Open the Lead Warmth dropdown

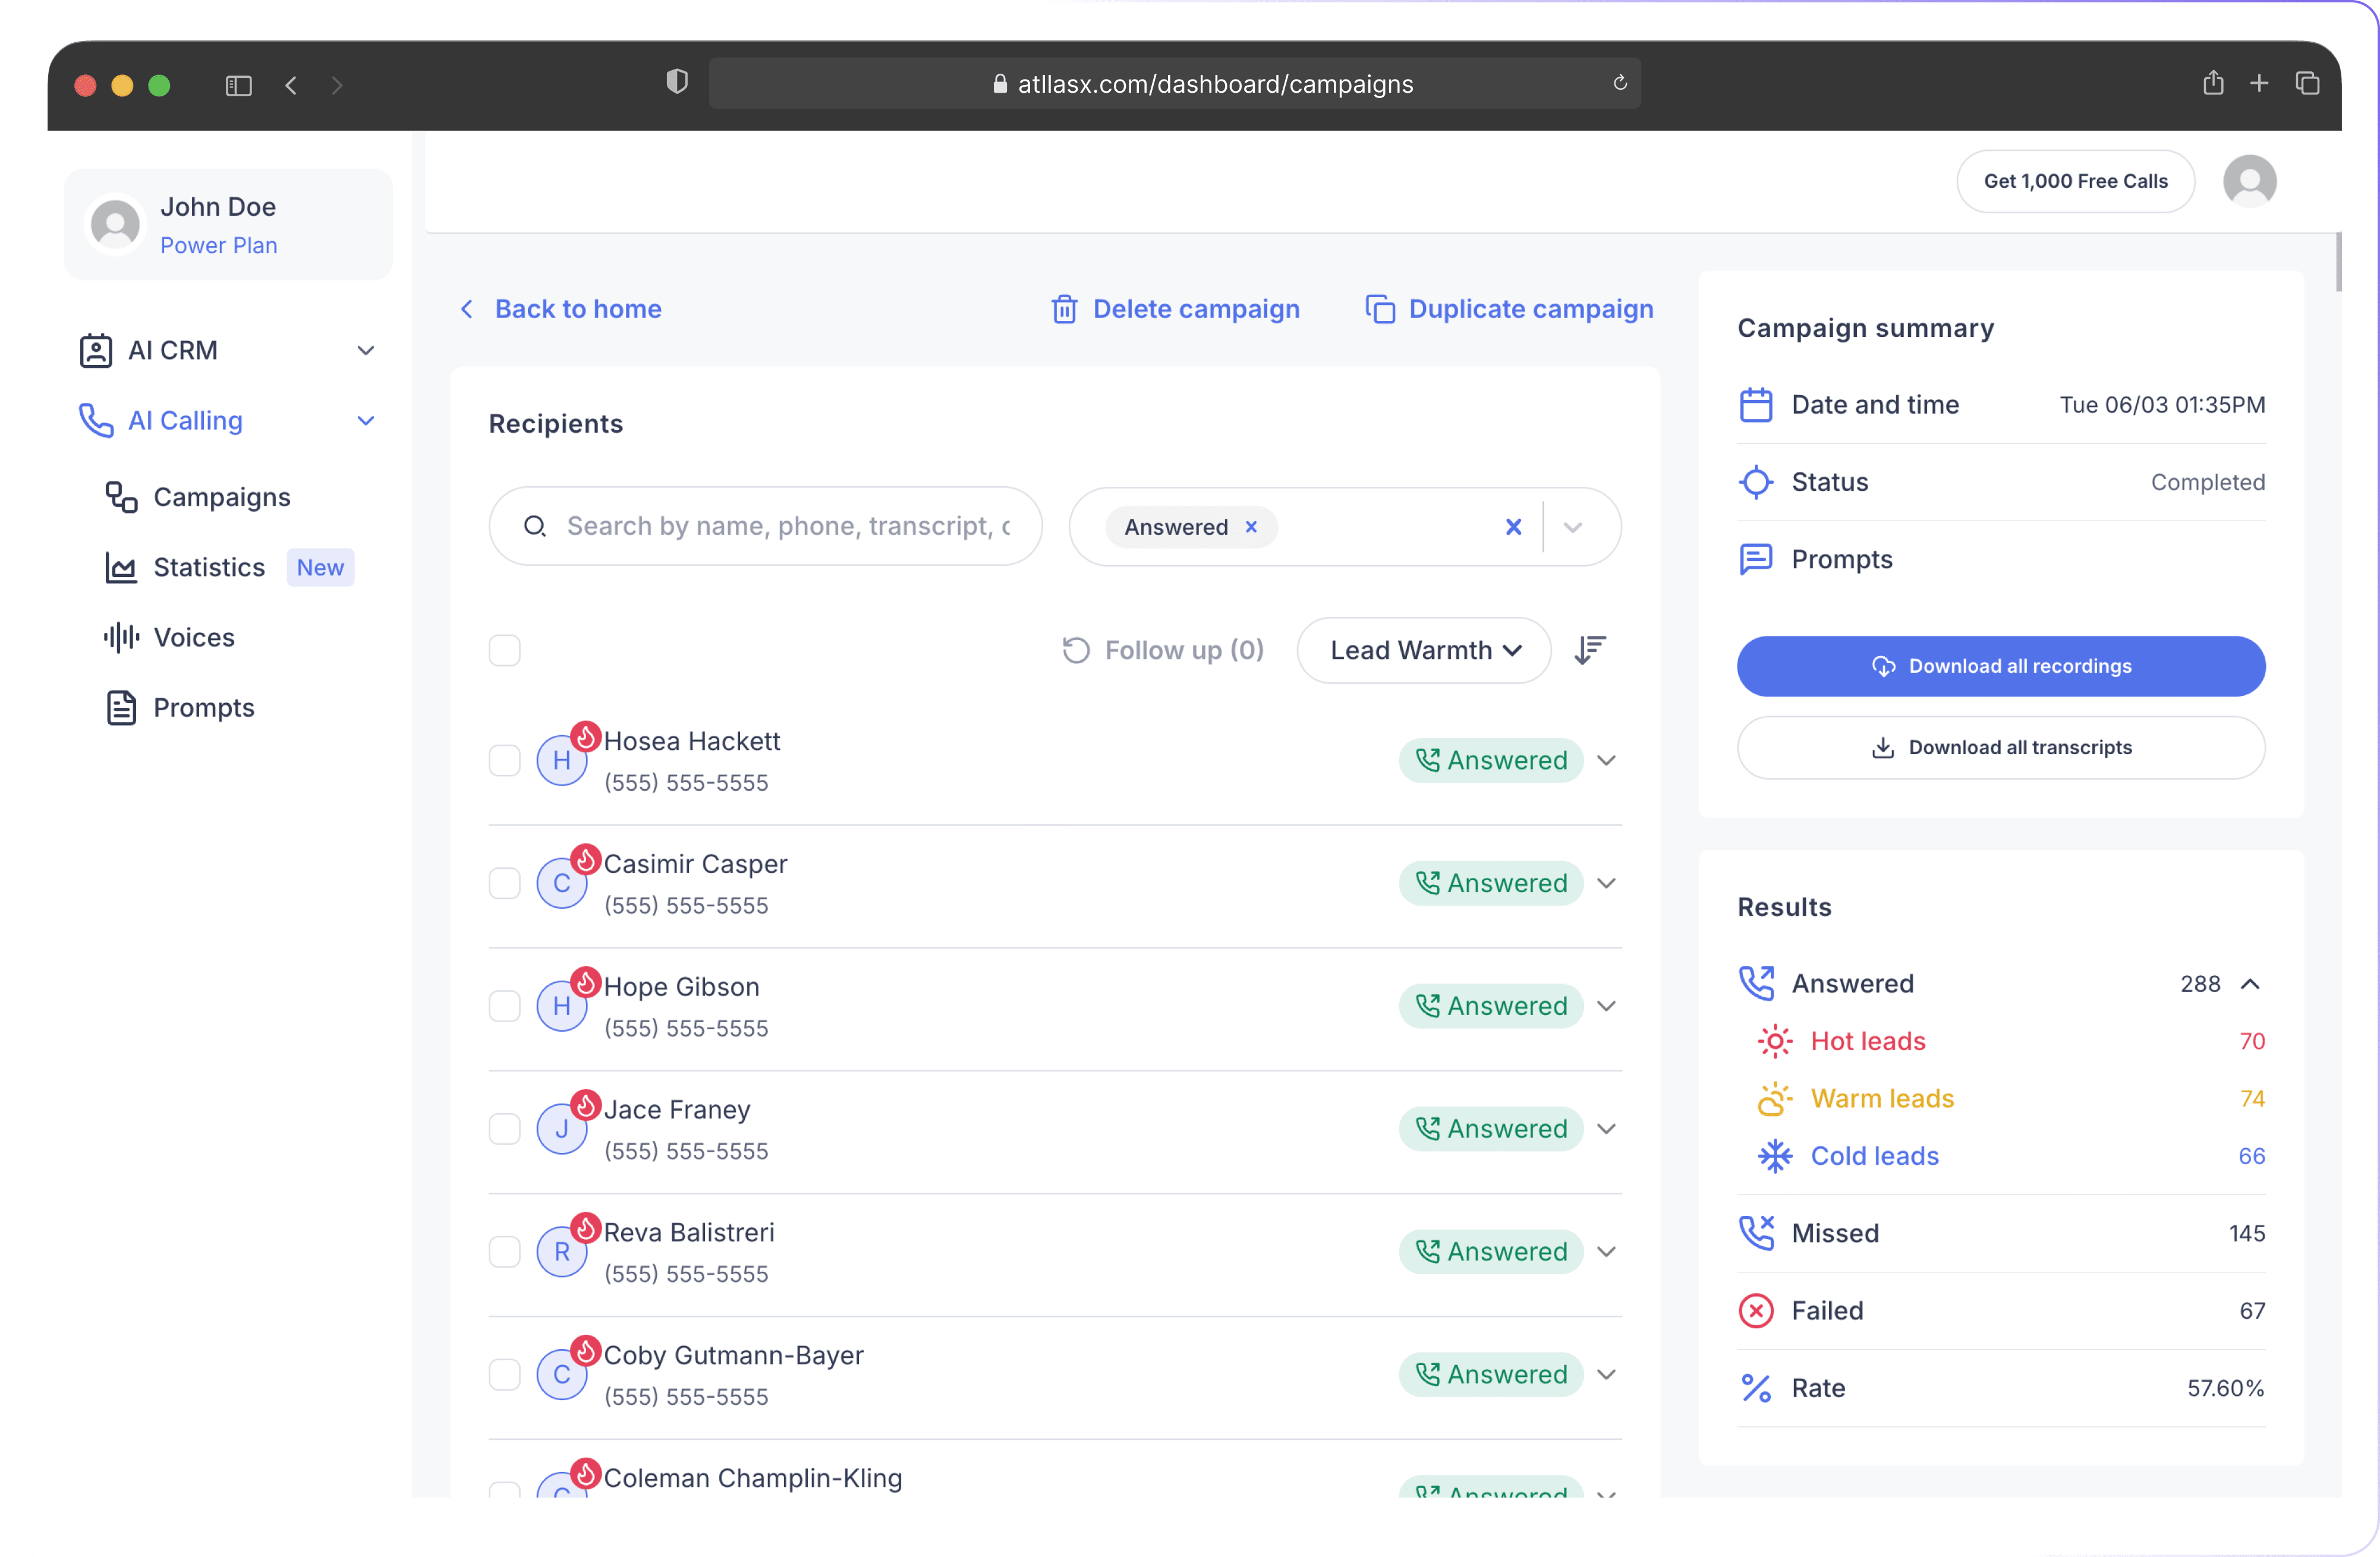[x=1423, y=650]
